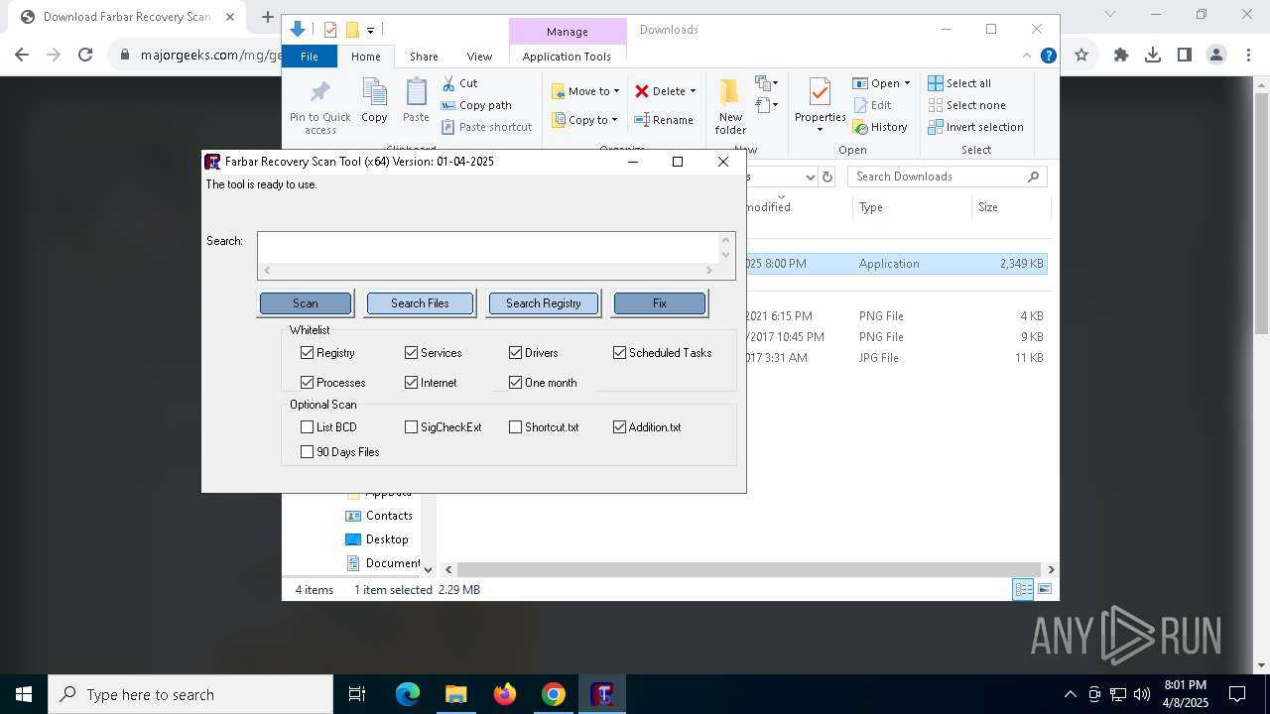Click Chrome reload page icon
The width and height of the screenshot is (1270, 714).
pyautogui.click(x=85, y=56)
